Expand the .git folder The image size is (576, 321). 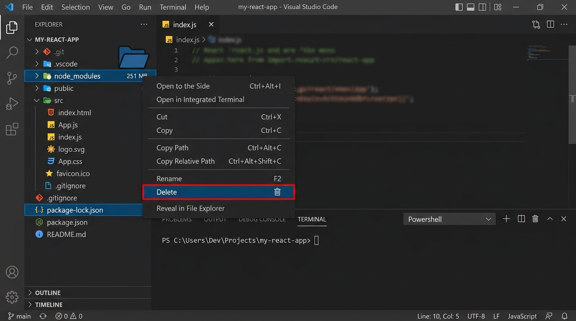pyautogui.click(x=37, y=52)
